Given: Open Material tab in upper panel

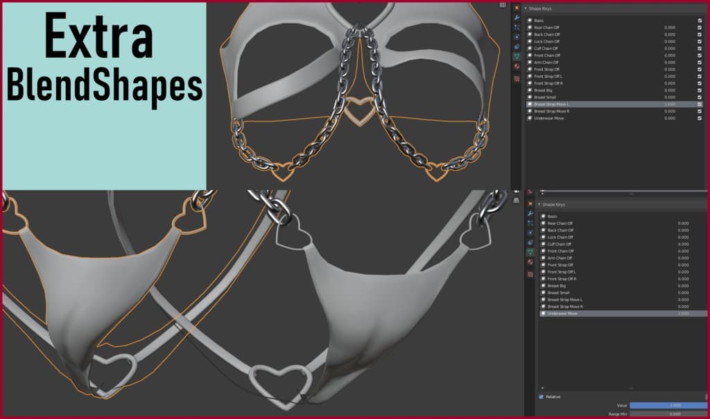Looking at the screenshot, I should click(517, 67).
